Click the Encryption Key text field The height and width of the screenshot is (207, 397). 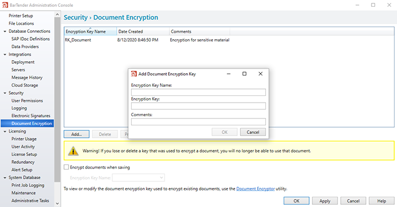coord(198,106)
